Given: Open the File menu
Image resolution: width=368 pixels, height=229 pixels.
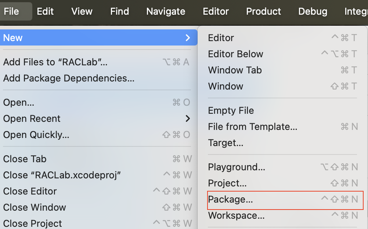Looking at the screenshot, I should [11, 11].
